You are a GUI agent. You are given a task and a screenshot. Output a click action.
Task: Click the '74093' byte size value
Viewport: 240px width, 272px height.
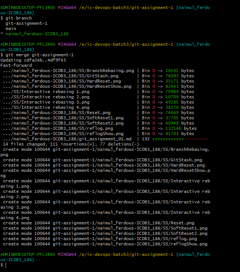tap(172, 76)
